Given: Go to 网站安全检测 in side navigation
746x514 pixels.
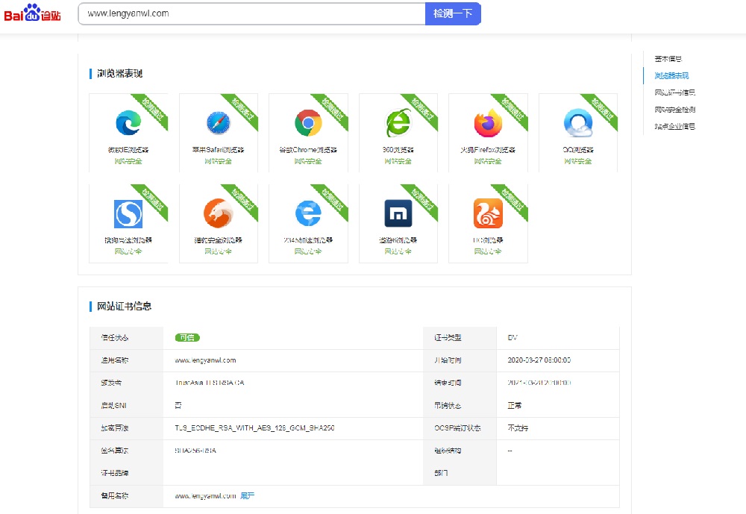Looking at the screenshot, I should click(x=674, y=110).
